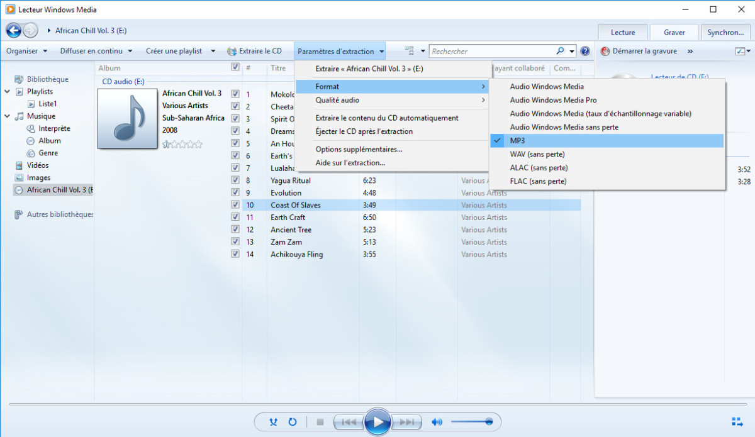The image size is (755, 437).
Task: Uncheck the checkbox for track 14 Achikouya Fling
Action: pos(235,254)
